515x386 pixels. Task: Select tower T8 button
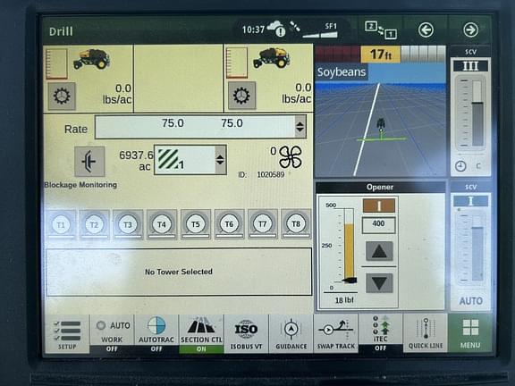296,224
